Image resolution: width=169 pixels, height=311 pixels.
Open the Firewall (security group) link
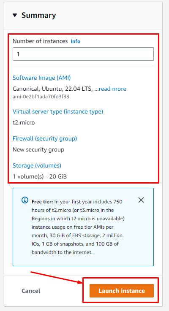pos(45,138)
